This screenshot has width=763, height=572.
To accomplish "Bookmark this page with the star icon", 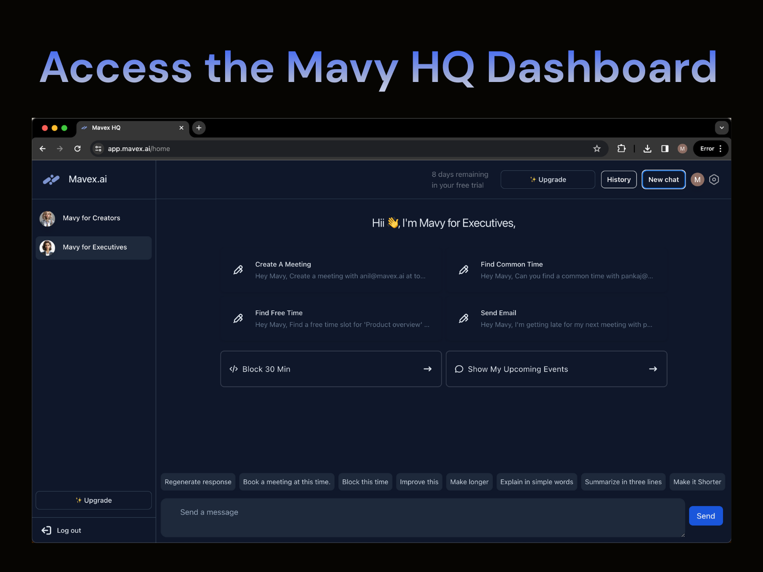I will [597, 149].
